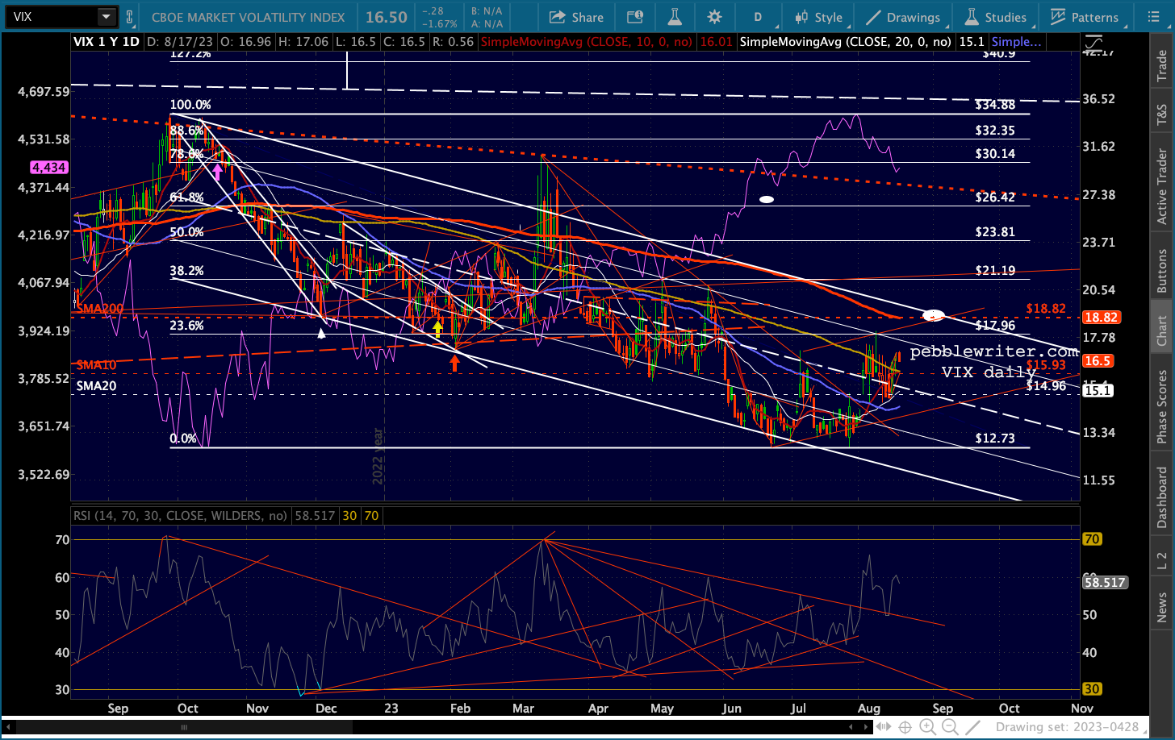This screenshot has width=1175, height=740.
Task: Open chart settings gear icon
Action: [x=714, y=17]
